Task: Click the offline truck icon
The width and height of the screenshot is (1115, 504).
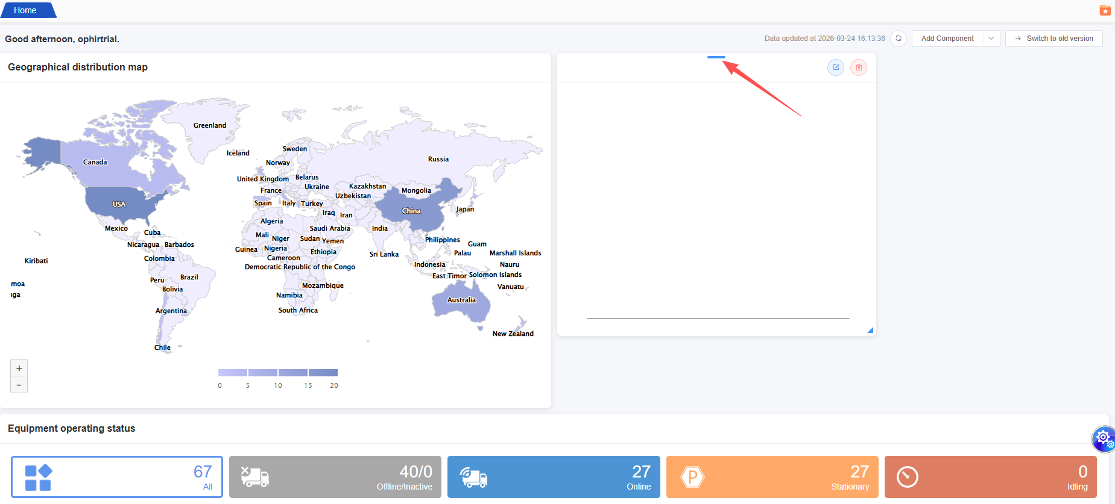Action: tap(254, 477)
